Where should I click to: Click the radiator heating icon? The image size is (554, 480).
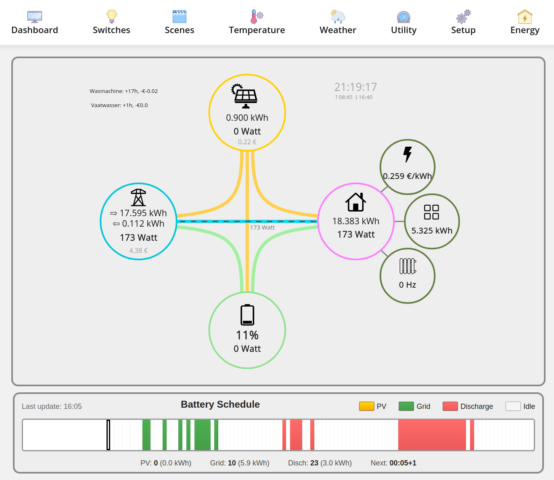point(408,266)
